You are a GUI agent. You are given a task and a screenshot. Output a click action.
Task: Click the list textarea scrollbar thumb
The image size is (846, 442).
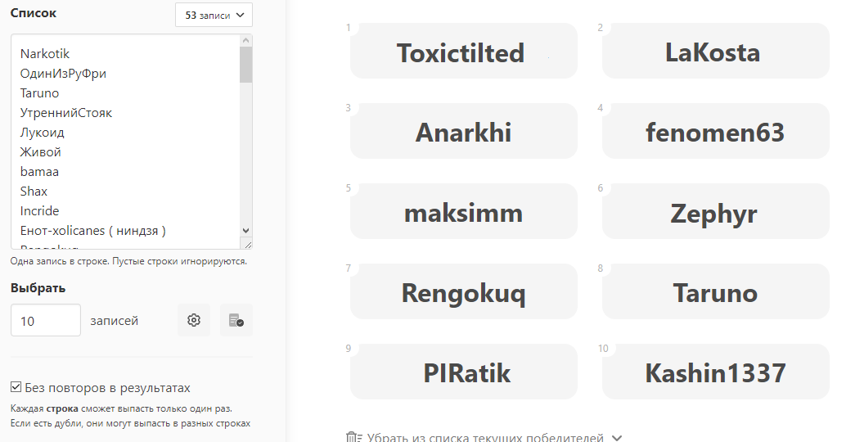tap(246, 65)
